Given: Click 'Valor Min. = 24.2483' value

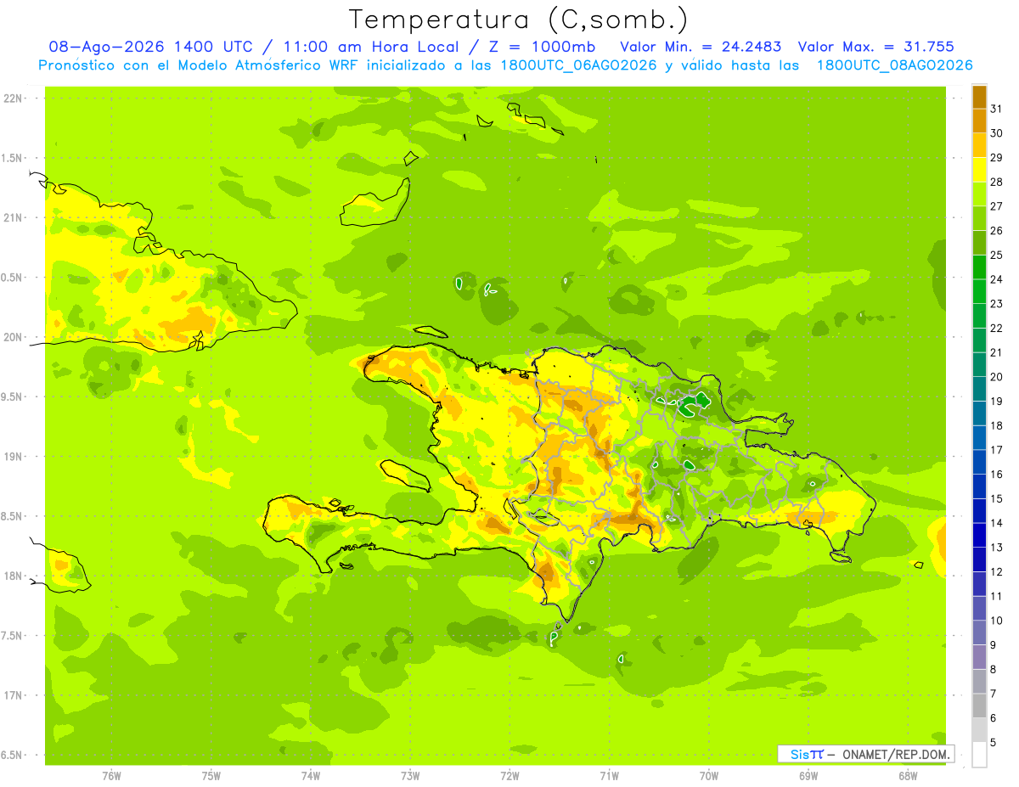Looking at the screenshot, I should [701, 47].
